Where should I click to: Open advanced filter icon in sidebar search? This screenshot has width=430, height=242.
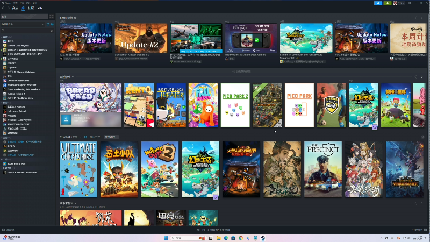click(52, 31)
